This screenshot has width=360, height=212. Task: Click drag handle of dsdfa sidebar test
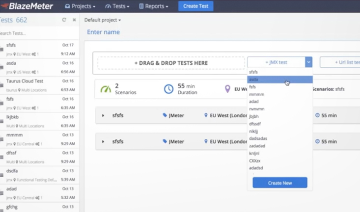[x=1, y=175]
